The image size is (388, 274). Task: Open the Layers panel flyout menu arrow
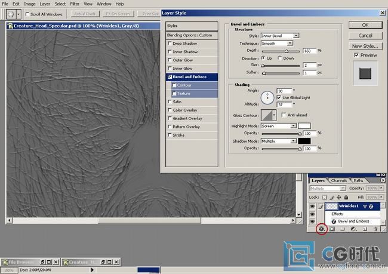pyautogui.click(x=383, y=180)
